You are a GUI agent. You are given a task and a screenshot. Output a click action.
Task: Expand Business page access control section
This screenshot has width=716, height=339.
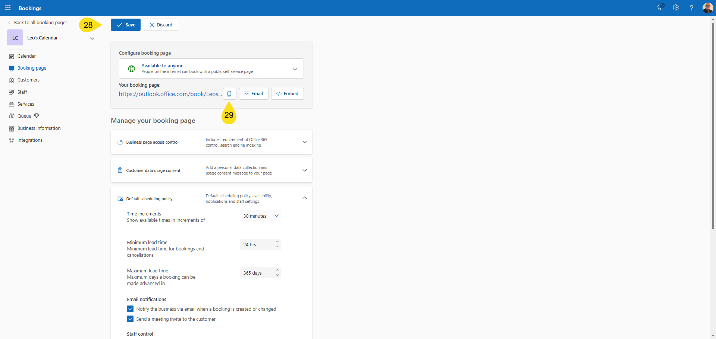tap(304, 142)
